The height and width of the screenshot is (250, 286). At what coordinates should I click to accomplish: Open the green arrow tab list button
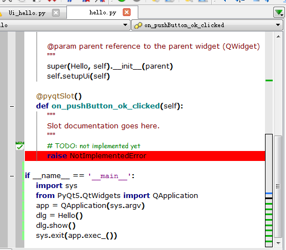[279, 13]
